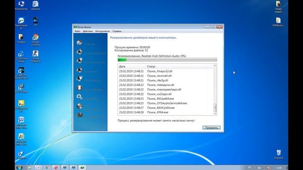Open the Home section house icon
The image size is (303, 170).
(x=79, y=42)
